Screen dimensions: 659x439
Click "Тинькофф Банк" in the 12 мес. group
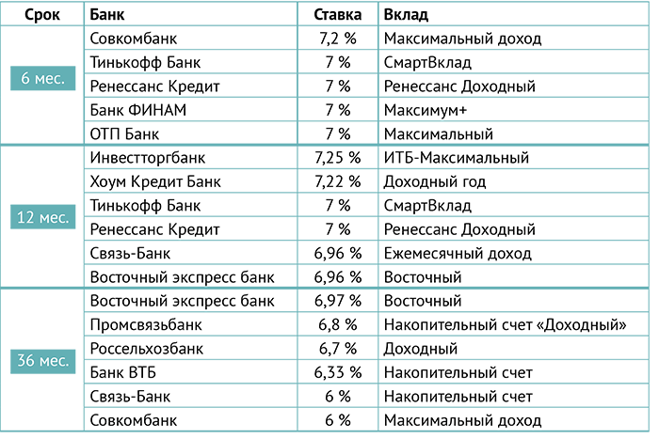coord(145,206)
